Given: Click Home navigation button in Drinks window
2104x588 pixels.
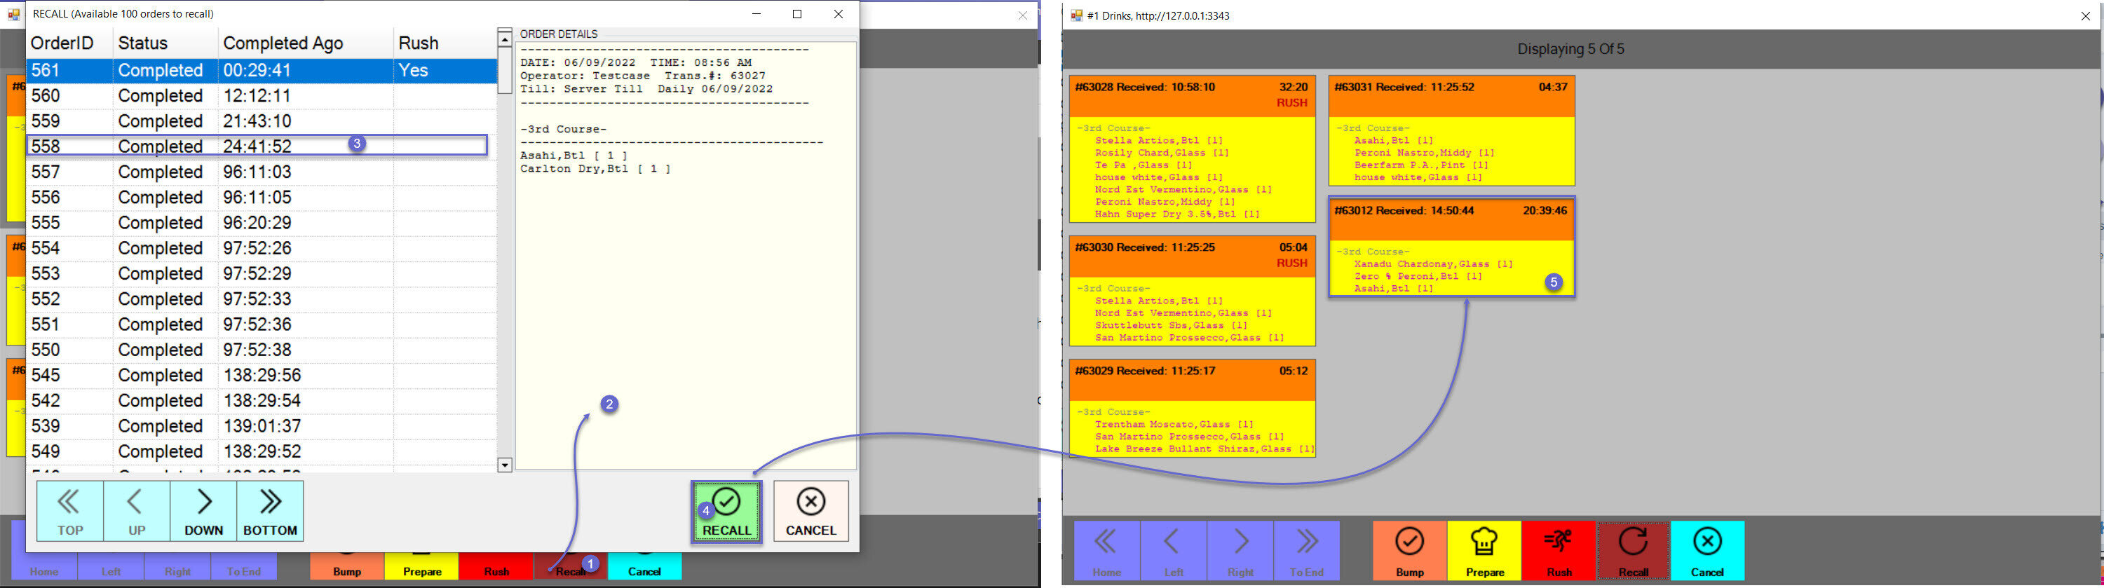Looking at the screenshot, I should pyautogui.click(x=1107, y=550).
